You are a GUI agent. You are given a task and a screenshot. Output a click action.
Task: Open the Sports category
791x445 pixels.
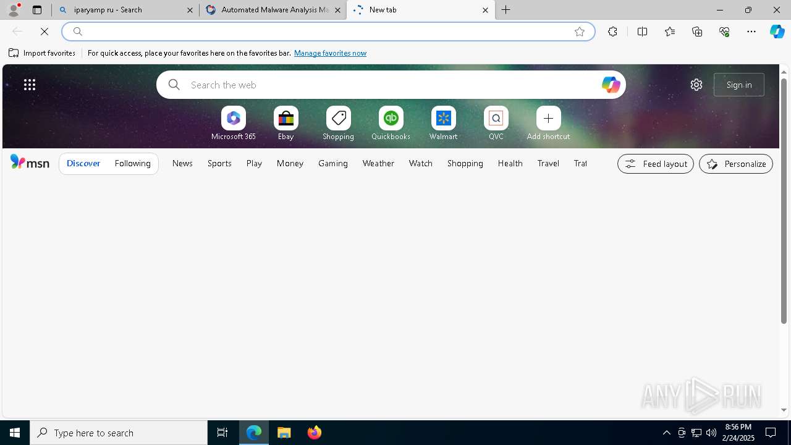click(x=219, y=163)
